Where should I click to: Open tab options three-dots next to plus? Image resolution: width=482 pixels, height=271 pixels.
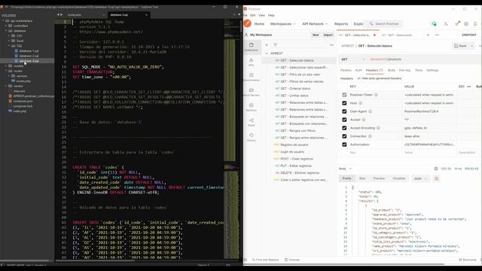pyautogui.click(x=437, y=35)
